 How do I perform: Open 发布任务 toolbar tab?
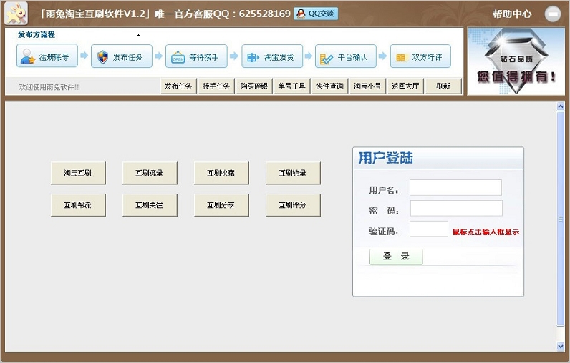click(178, 86)
